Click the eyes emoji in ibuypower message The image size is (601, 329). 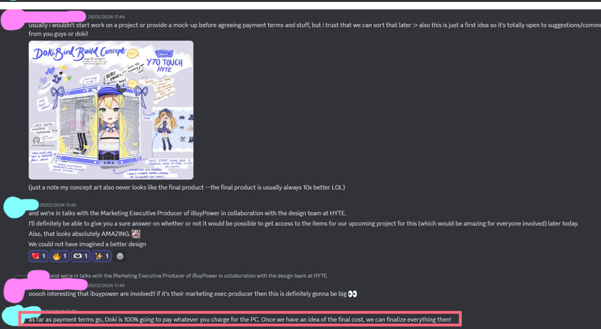pos(353,294)
